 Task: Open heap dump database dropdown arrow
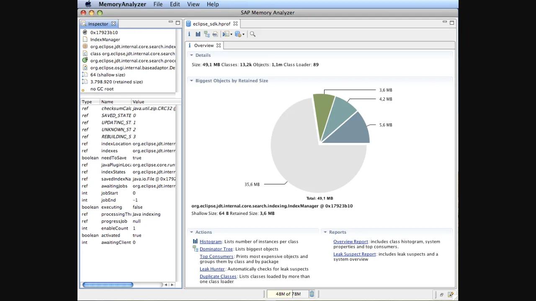coord(243,34)
